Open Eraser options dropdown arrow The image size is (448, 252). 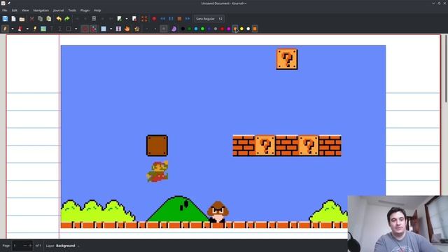point(27,29)
